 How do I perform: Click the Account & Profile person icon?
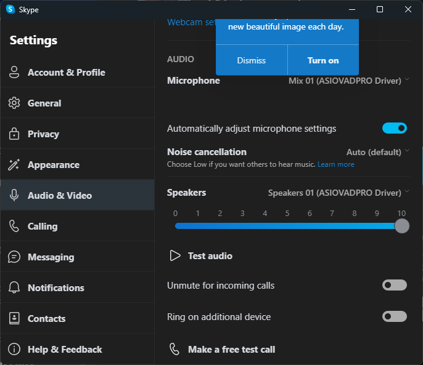[x=14, y=72]
